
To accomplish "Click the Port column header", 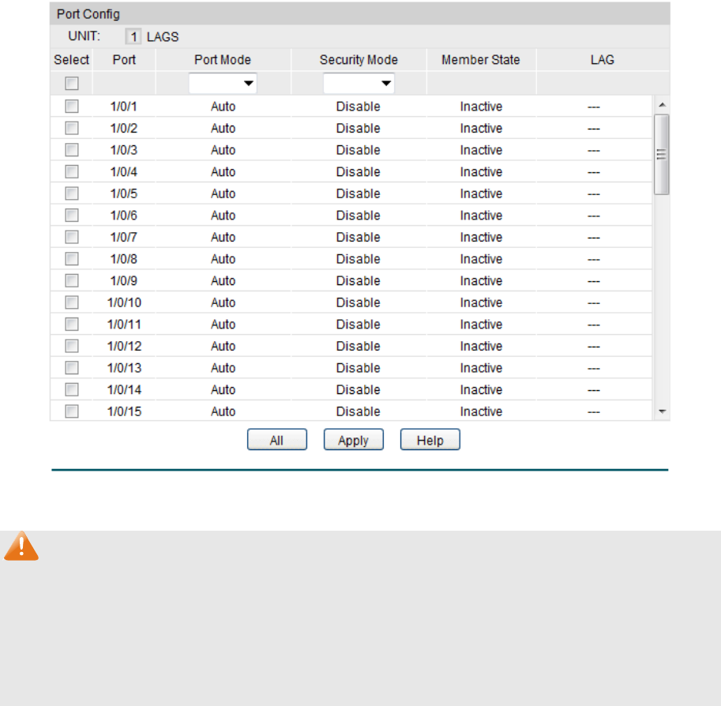I will pyautogui.click(x=124, y=60).
